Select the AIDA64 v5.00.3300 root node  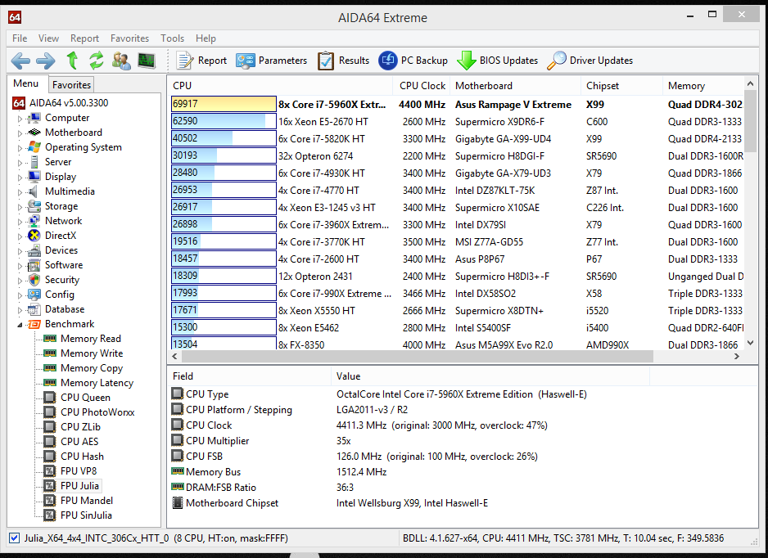coord(69,103)
